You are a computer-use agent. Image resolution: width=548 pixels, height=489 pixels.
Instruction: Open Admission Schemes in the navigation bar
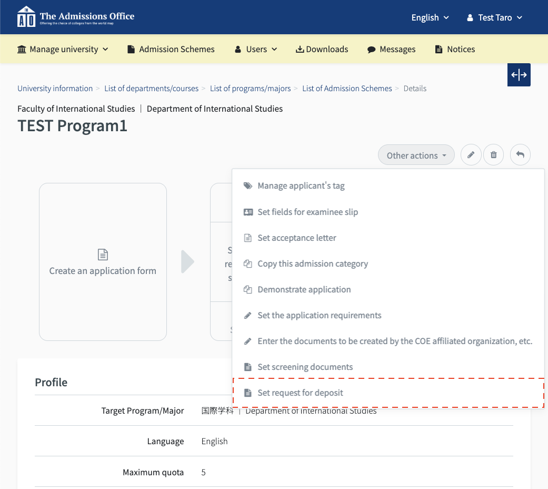point(171,50)
